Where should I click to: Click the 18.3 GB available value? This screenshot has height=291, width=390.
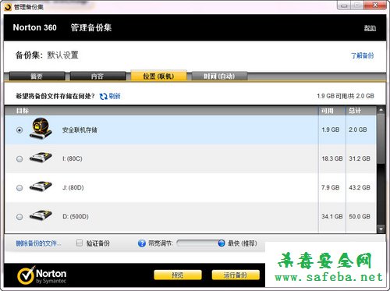(332, 158)
